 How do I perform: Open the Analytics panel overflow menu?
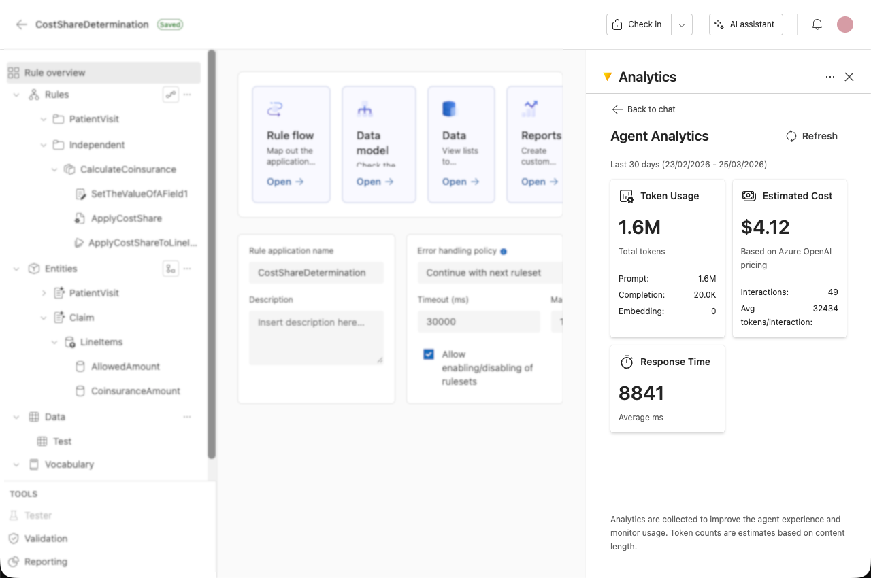(x=829, y=76)
